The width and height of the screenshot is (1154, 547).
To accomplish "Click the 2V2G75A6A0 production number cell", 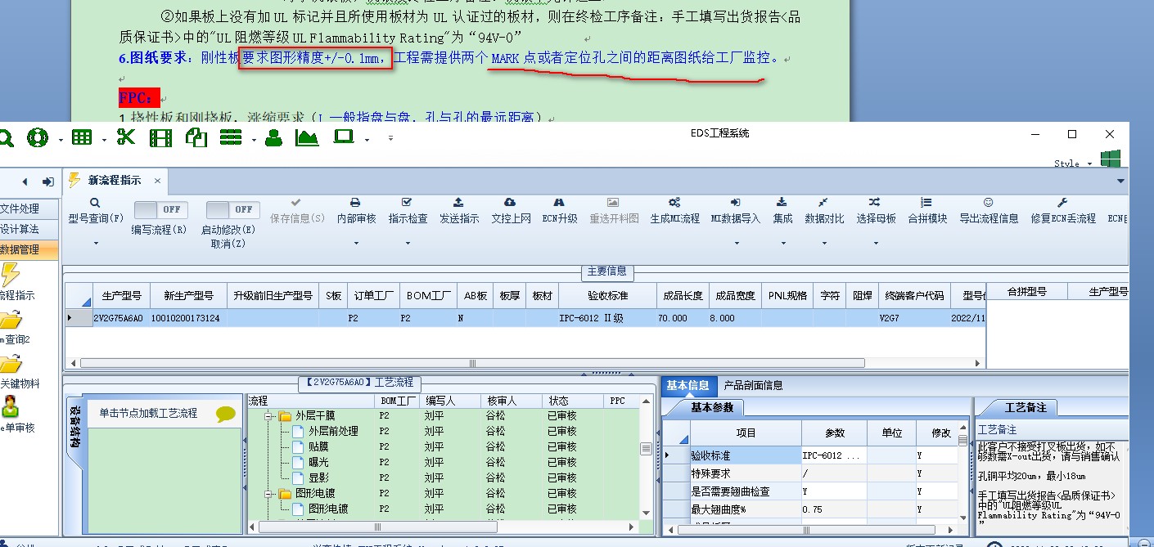I will [121, 318].
